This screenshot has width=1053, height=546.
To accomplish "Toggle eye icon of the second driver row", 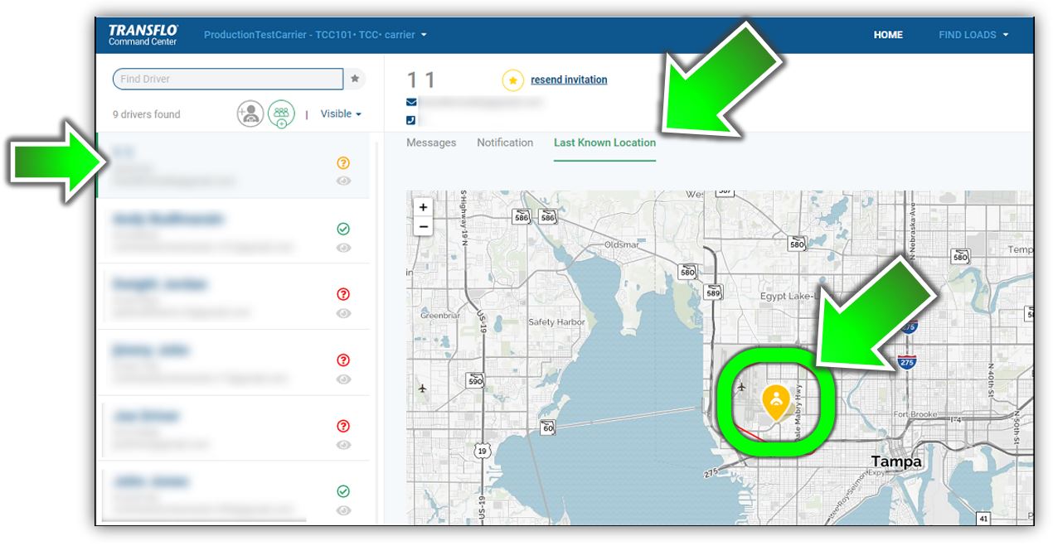I will click(343, 248).
